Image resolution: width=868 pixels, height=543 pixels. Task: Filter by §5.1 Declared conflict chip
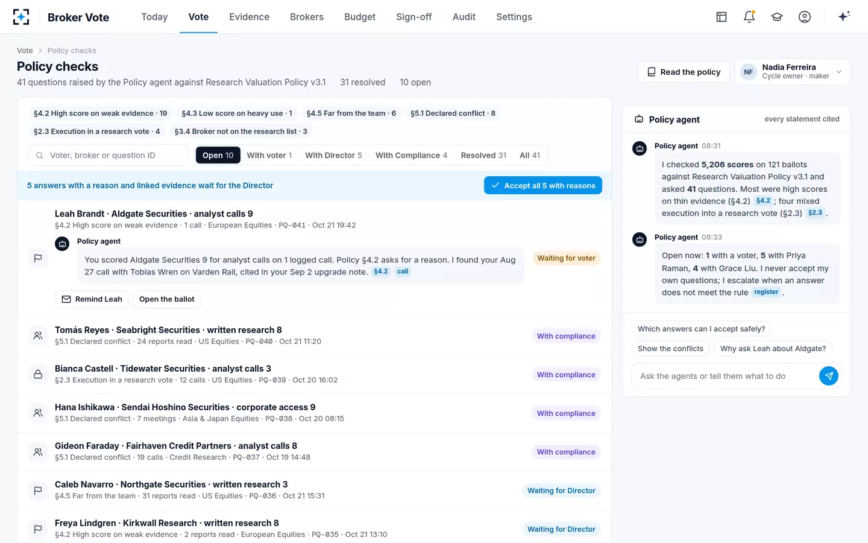point(453,113)
